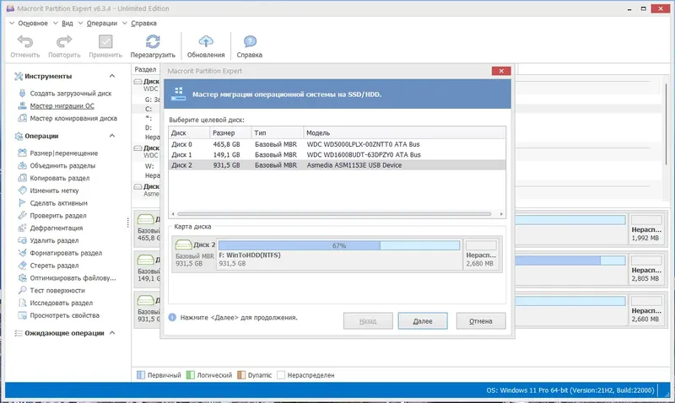
Task: Collapse the Инструменты section
Action: pyautogui.click(x=112, y=76)
